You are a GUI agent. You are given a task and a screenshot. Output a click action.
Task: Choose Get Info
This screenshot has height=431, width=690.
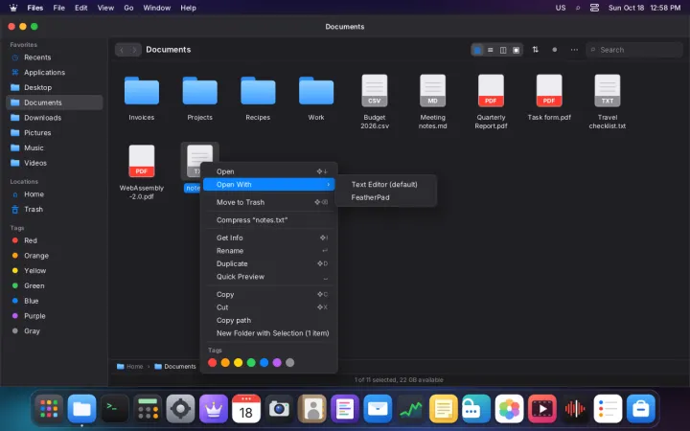coord(268,238)
